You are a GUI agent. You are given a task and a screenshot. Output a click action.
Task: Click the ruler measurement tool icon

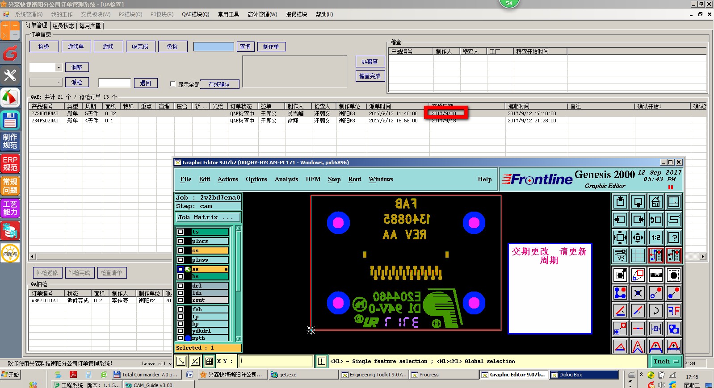click(656, 275)
